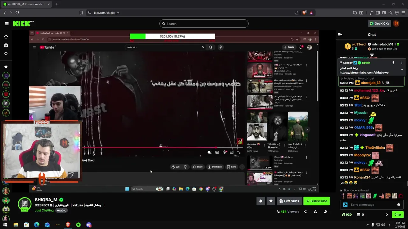The height and width of the screenshot is (229, 408).
Task: Open File Explorer from taskbar
Action: pyautogui.click(x=16, y=225)
